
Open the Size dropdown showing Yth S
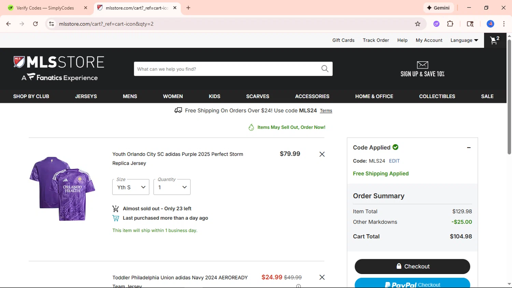click(x=131, y=187)
